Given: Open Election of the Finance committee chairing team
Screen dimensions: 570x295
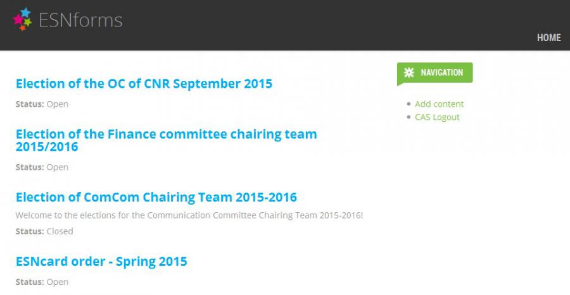Looking at the screenshot, I should (x=166, y=140).
